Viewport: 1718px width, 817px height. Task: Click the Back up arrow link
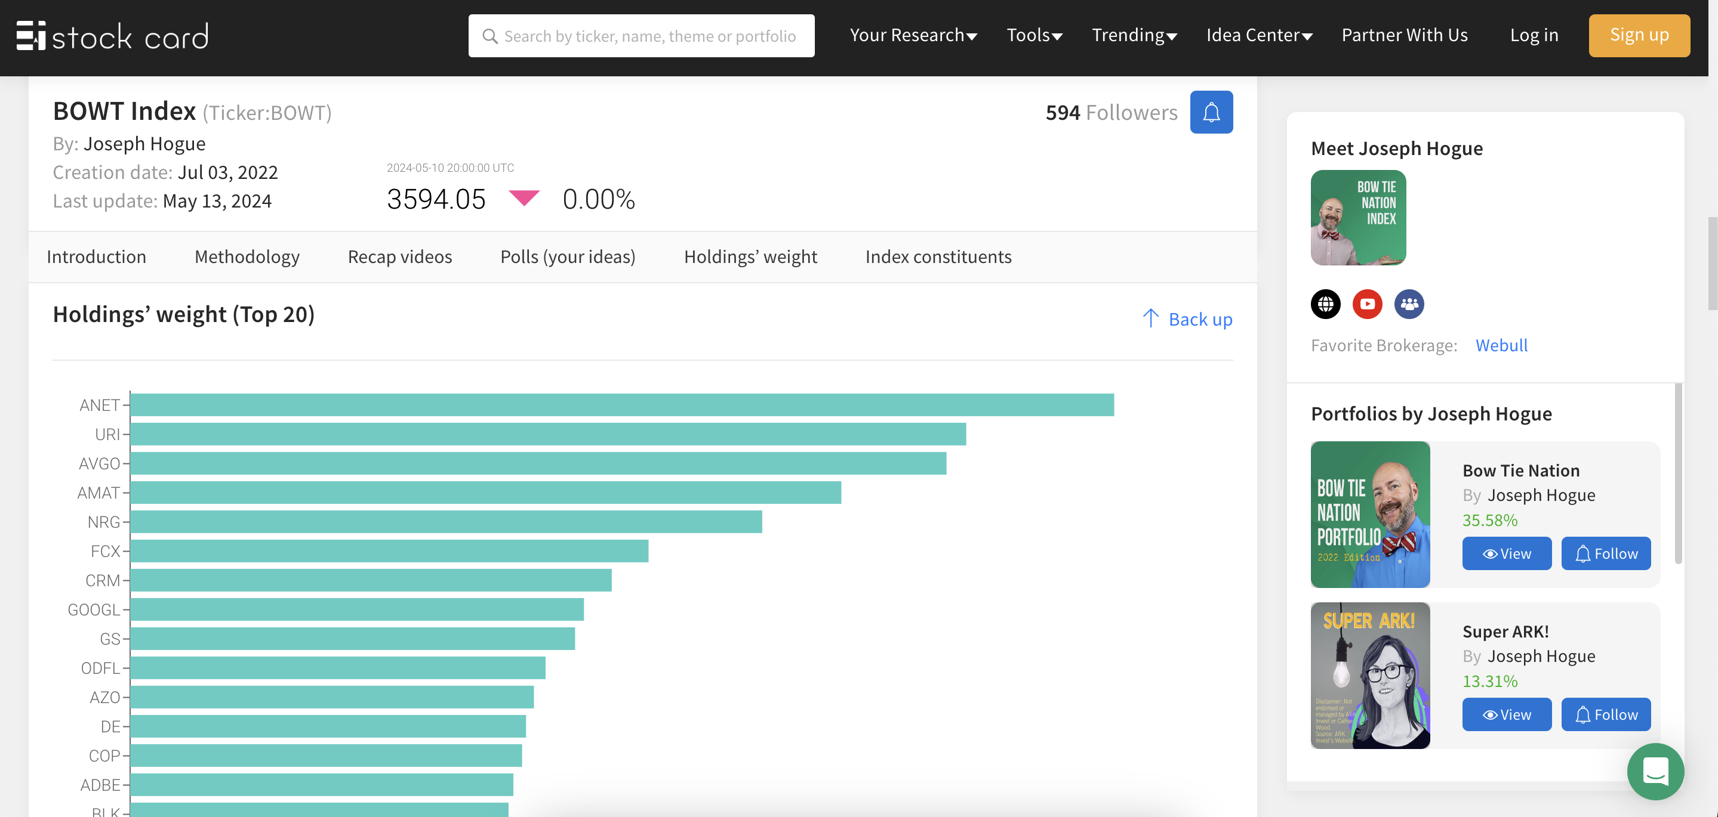click(1187, 319)
